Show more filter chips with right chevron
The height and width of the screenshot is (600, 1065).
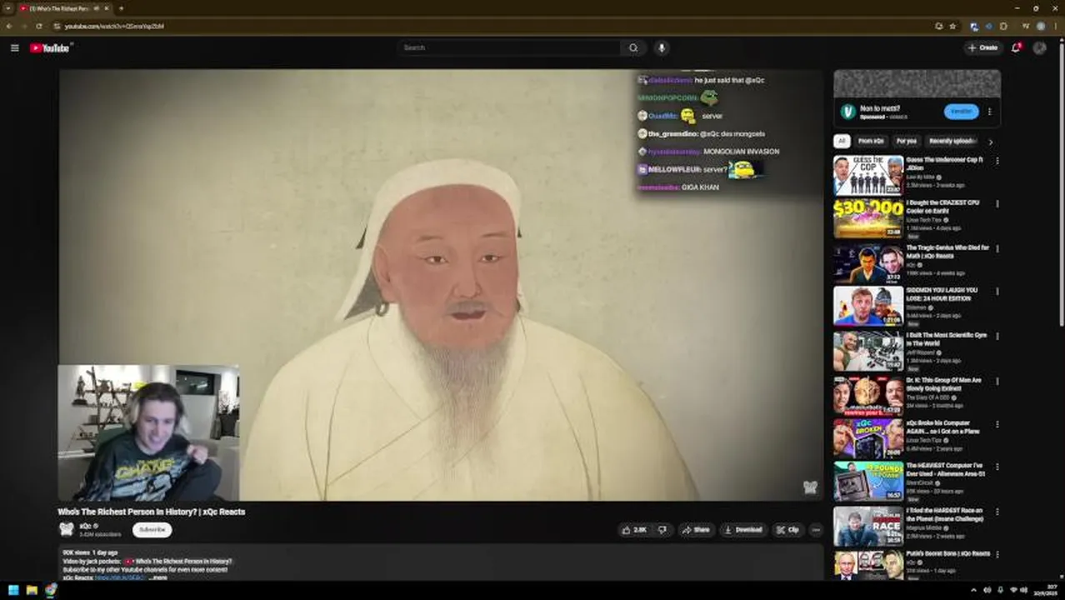(x=990, y=142)
